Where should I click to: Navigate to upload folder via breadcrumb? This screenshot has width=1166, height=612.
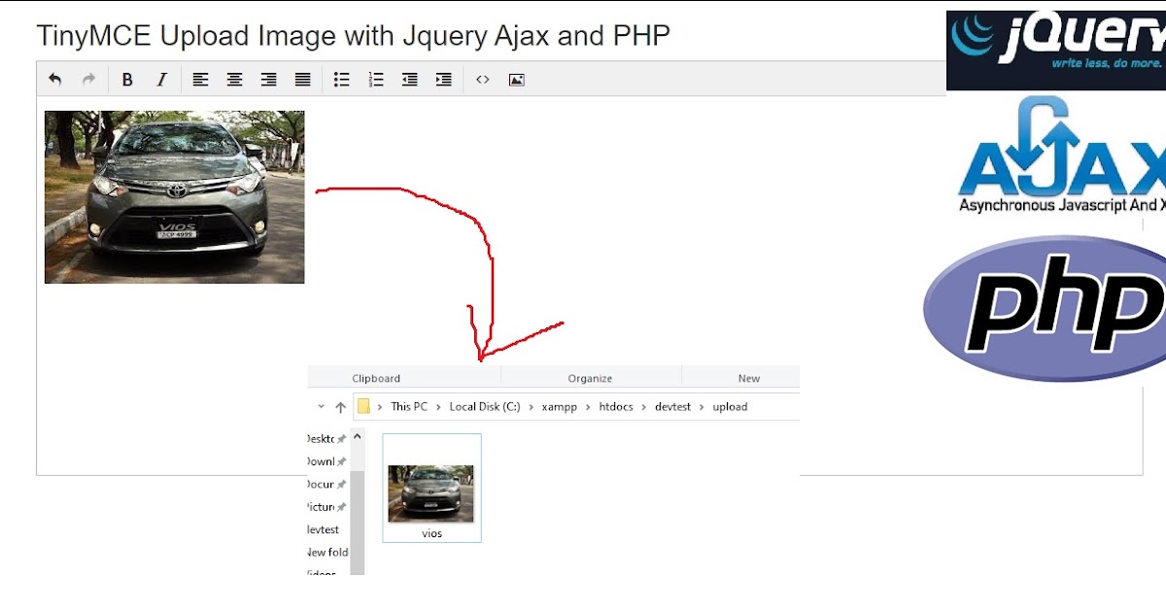[730, 406]
